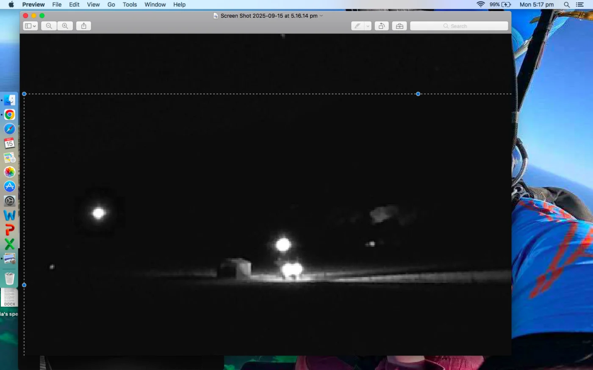Launch Safari from the Dock
593x370 pixels.
pyautogui.click(x=10, y=129)
